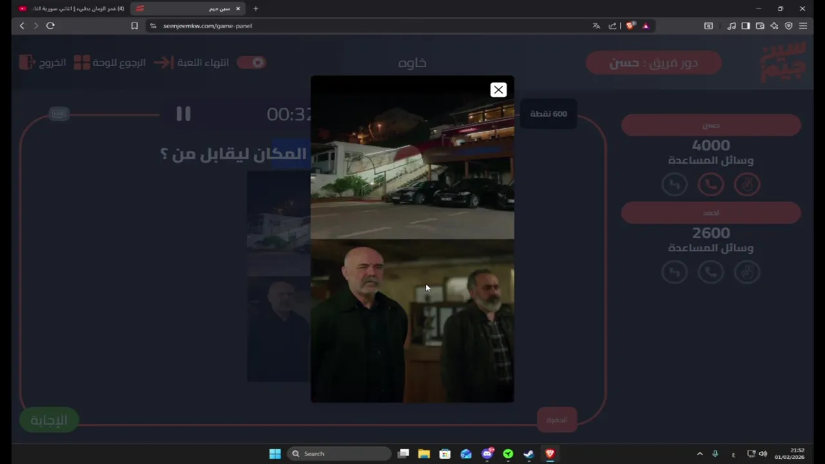
Task: Click the حسن team name pill
Action: pos(711,125)
